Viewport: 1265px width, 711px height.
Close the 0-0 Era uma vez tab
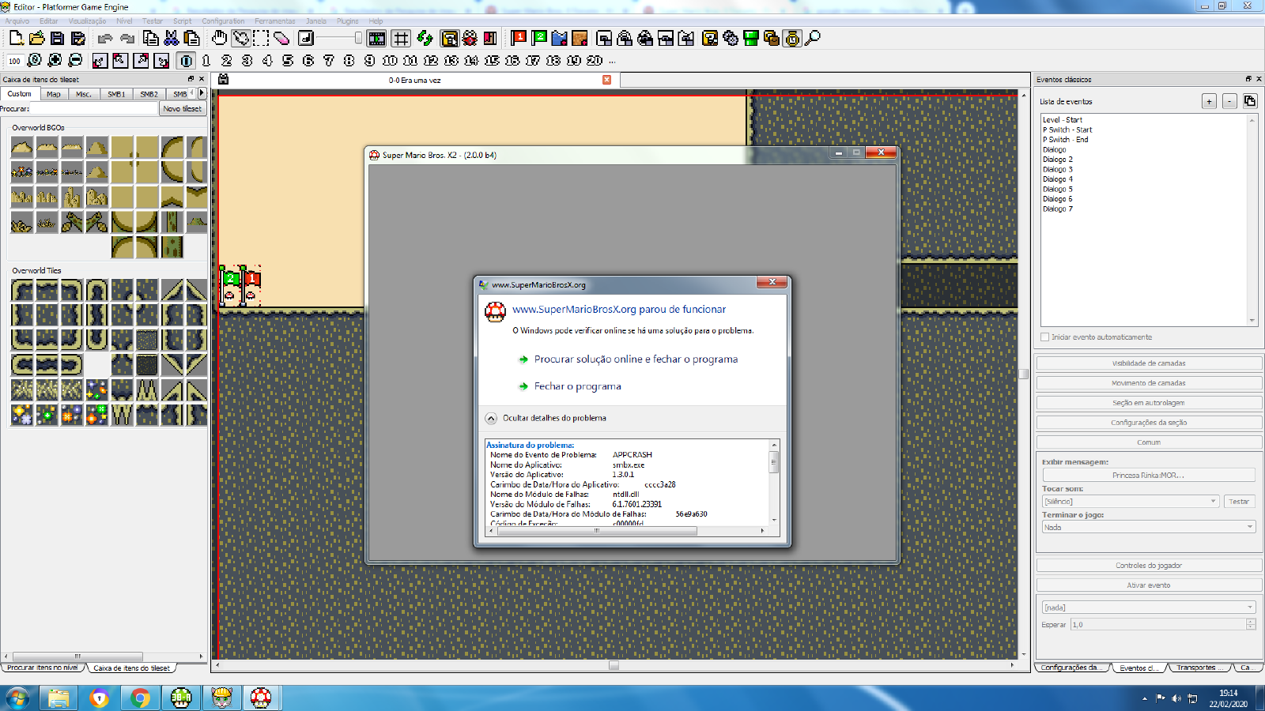tap(606, 80)
